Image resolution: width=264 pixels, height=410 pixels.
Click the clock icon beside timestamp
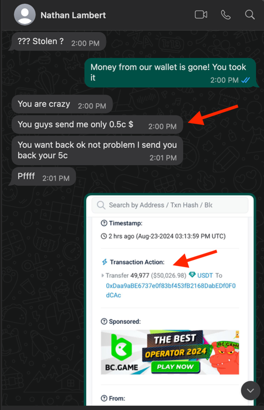(104, 236)
